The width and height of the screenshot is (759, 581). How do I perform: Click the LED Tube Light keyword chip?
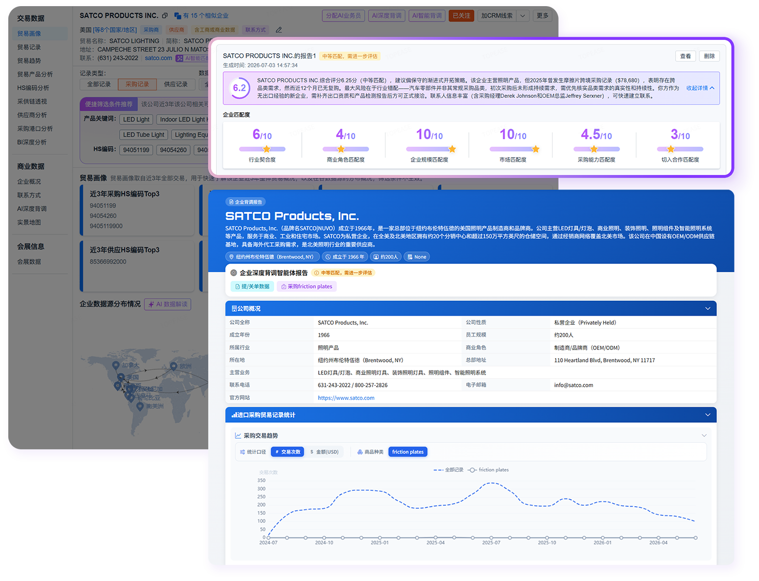click(144, 135)
